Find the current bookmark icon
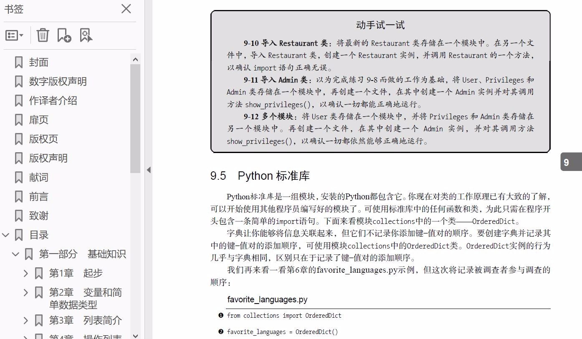The height and width of the screenshot is (339, 582). coord(86,35)
